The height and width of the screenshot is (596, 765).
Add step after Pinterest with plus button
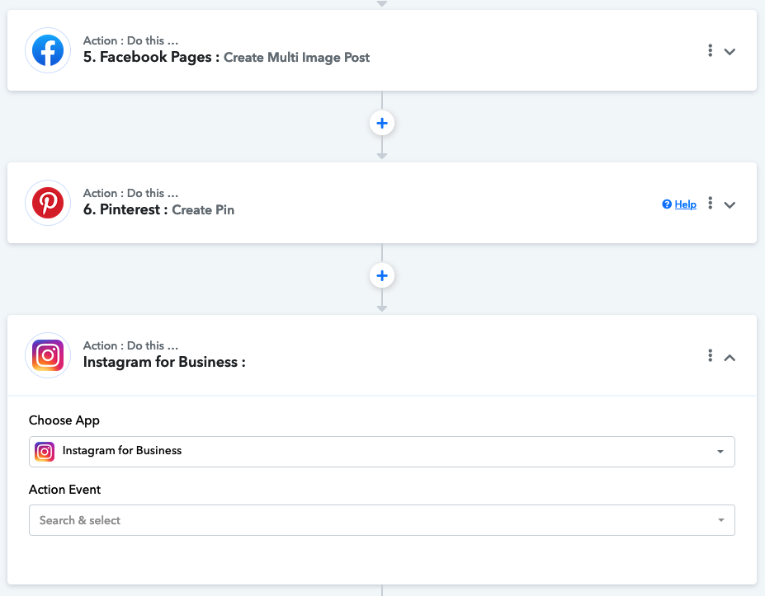(x=382, y=276)
